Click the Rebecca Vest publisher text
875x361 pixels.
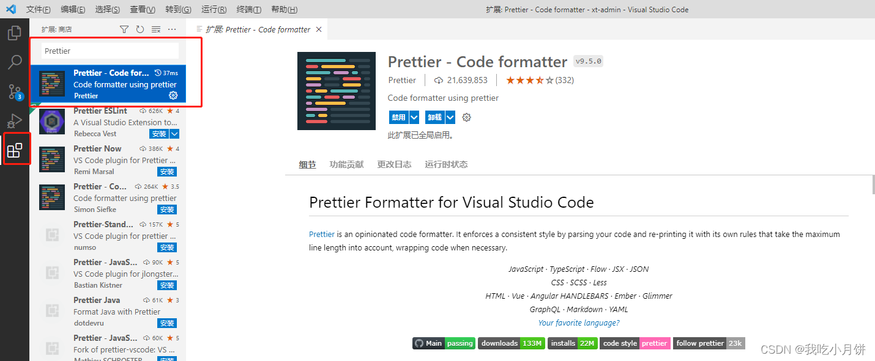(x=95, y=133)
